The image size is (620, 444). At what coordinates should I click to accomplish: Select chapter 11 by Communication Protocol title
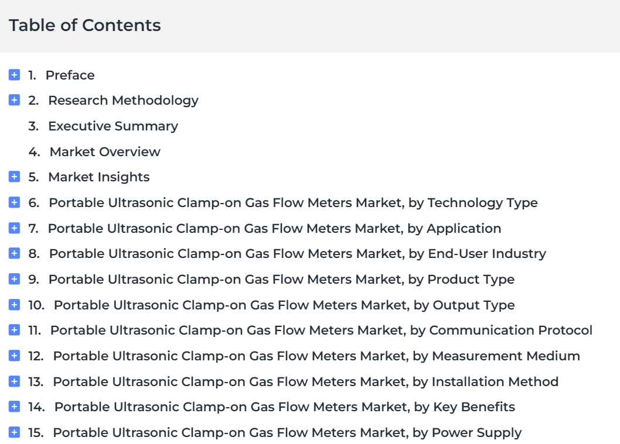pos(321,331)
